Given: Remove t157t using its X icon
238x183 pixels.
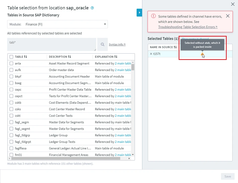Looking at the screenshot, I should pyautogui.click(x=151, y=54).
